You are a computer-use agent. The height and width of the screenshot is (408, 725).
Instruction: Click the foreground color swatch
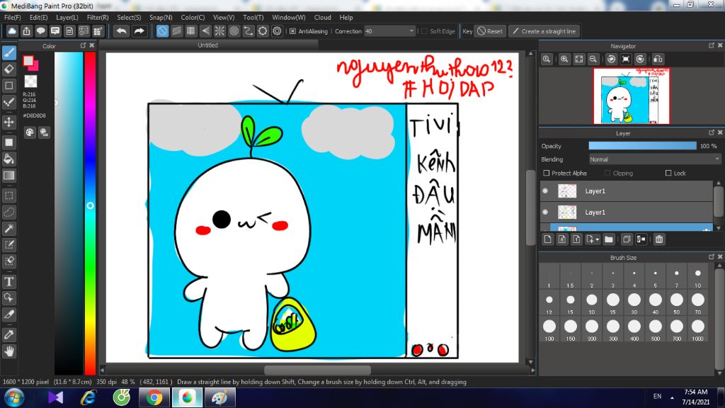pyautogui.click(x=28, y=61)
